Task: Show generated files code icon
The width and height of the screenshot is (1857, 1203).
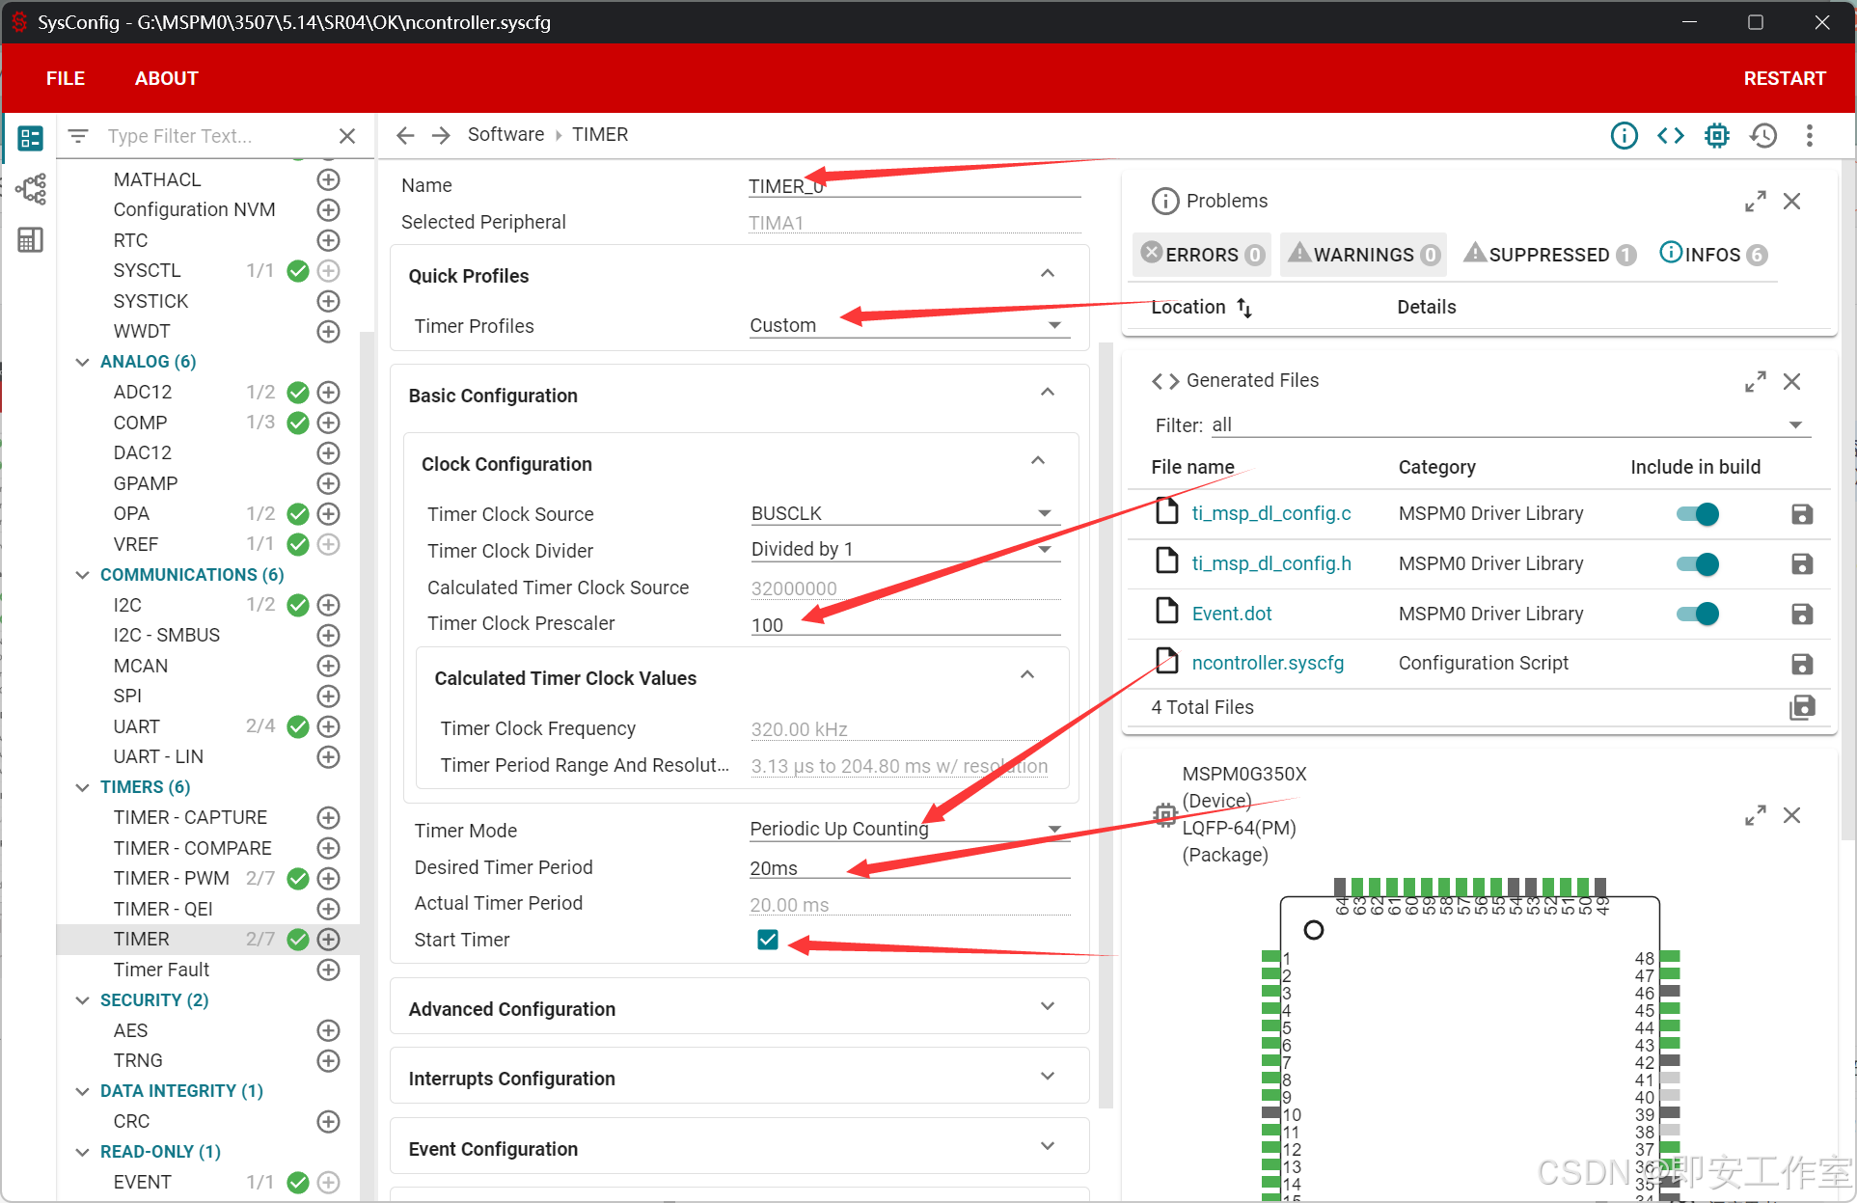Action: click(1670, 136)
